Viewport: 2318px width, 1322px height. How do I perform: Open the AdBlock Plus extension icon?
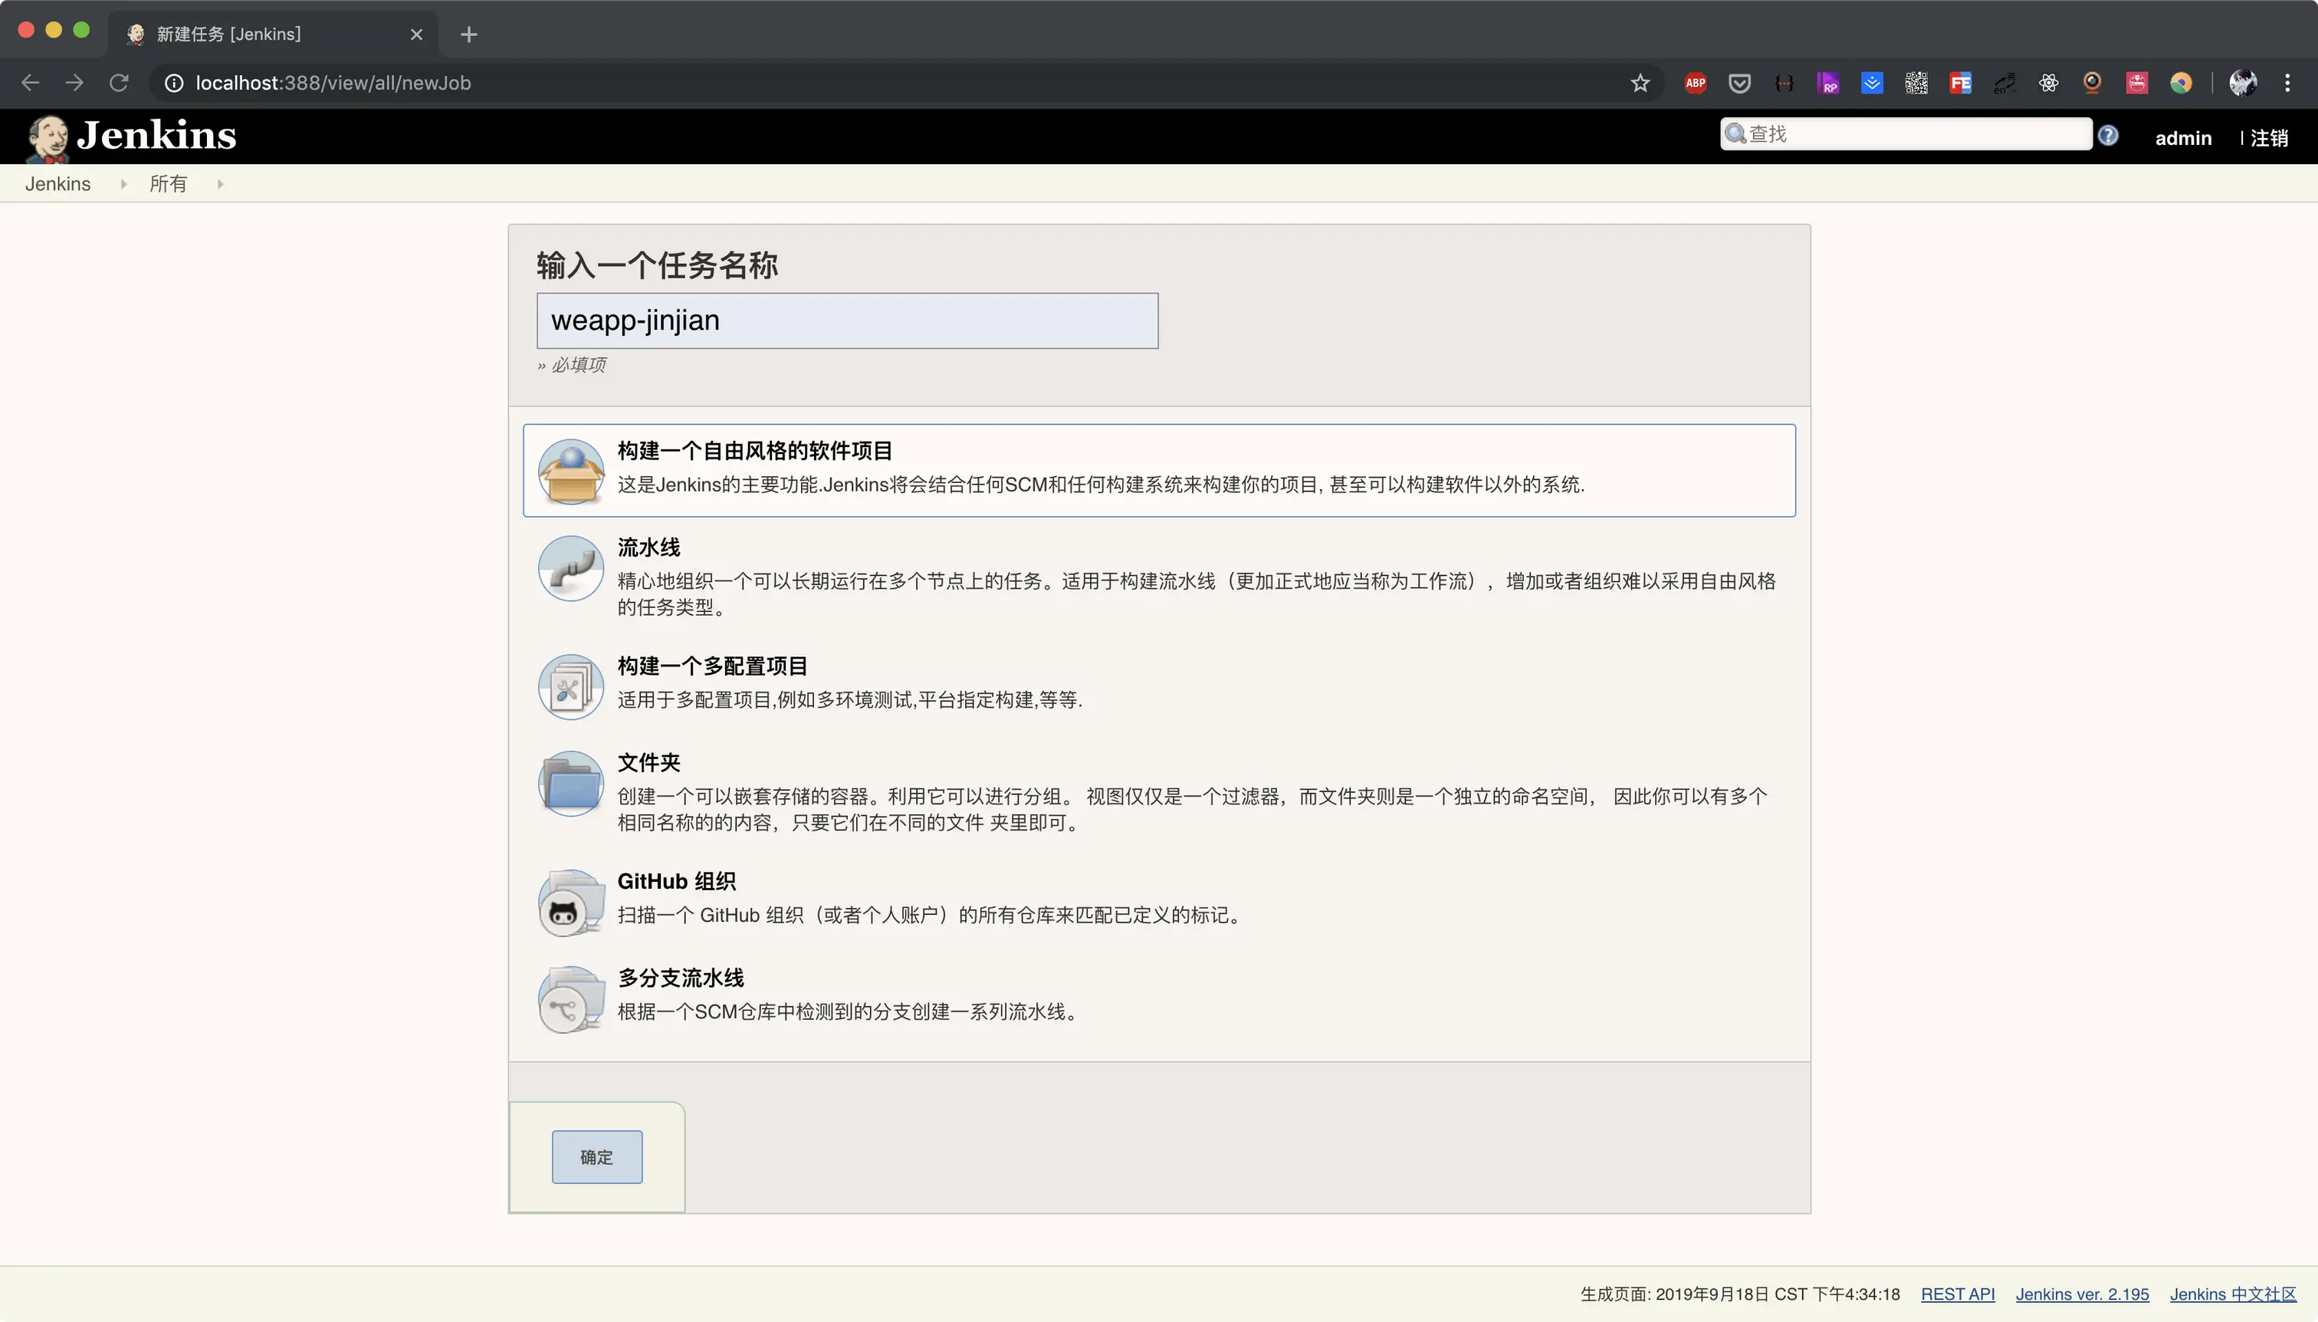tap(1696, 84)
